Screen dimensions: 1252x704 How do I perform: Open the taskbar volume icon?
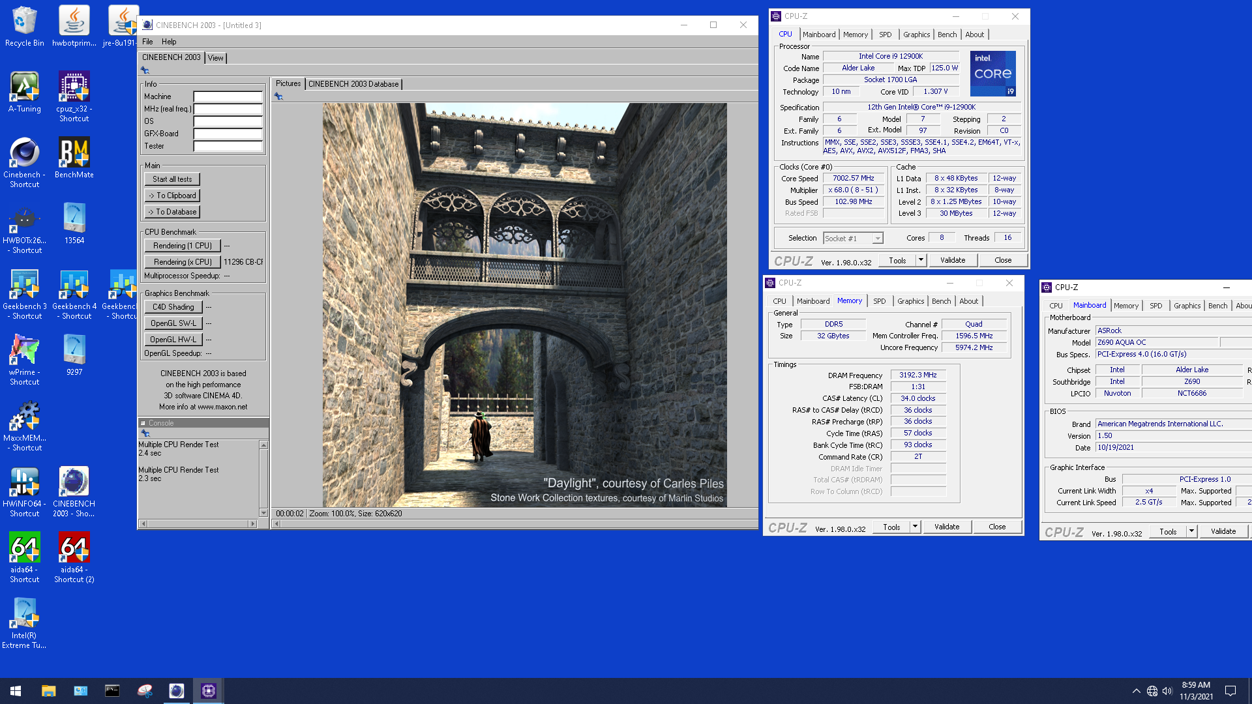[x=1167, y=691]
